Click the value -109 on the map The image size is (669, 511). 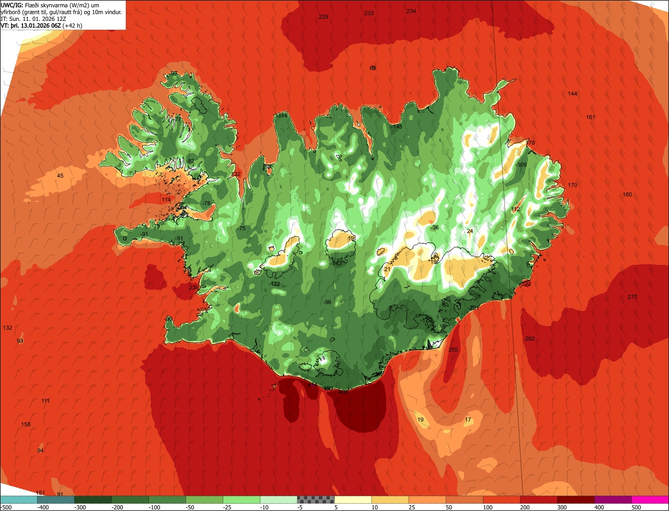point(521,165)
